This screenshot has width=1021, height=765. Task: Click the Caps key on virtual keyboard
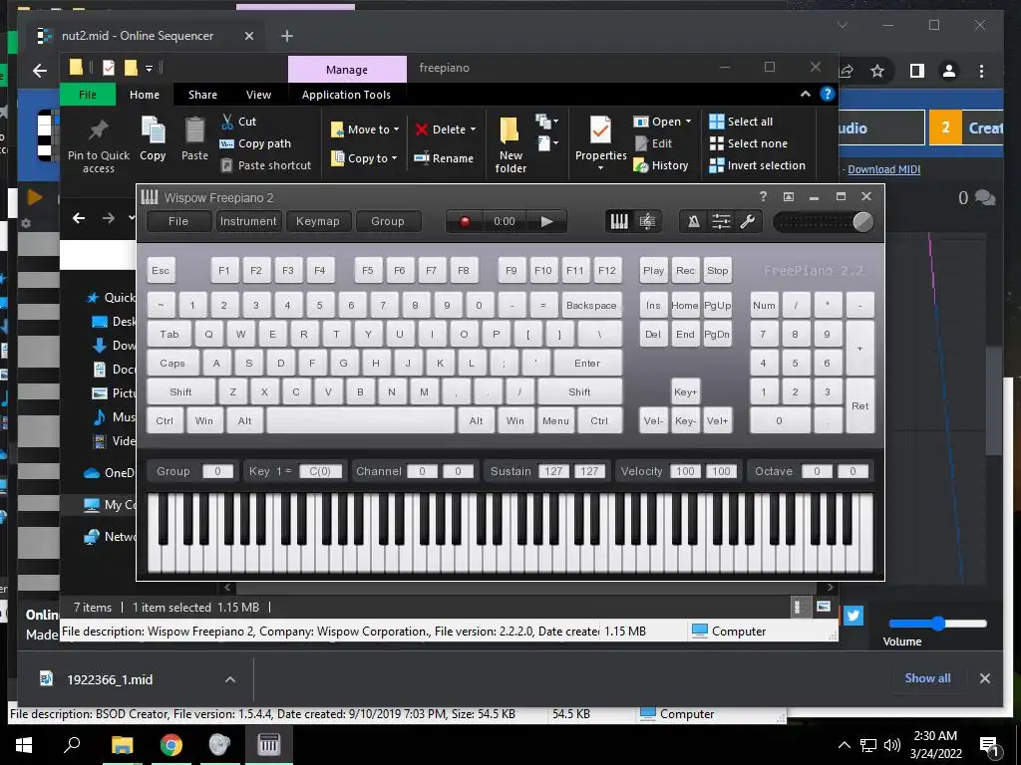pos(172,363)
